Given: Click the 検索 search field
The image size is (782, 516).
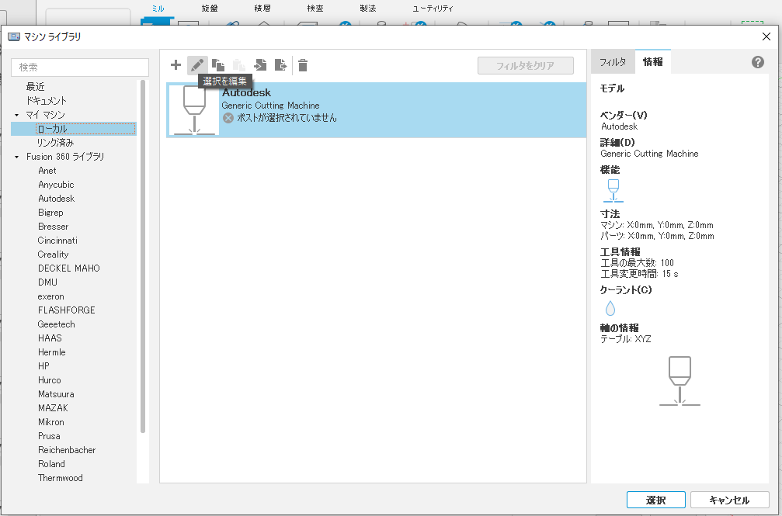Looking at the screenshot, I should click(80, 68).
